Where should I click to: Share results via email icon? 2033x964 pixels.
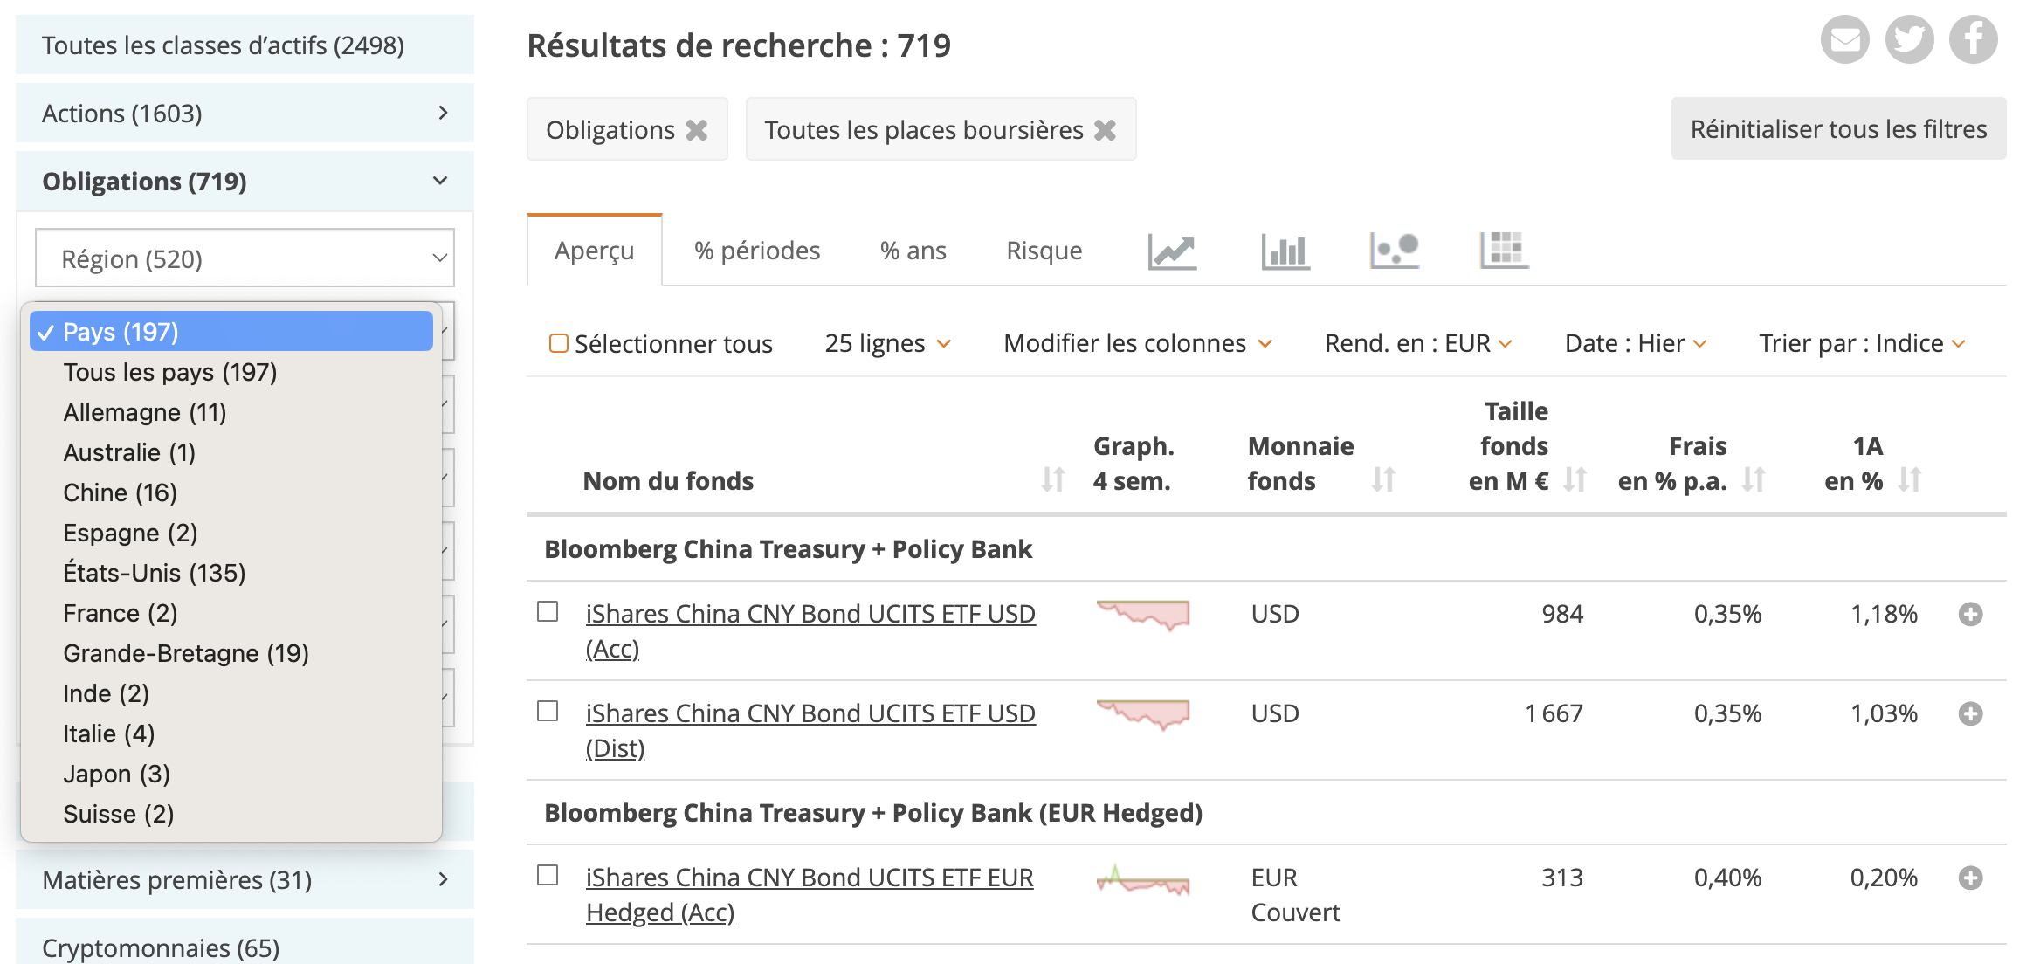click(1844, 40)
